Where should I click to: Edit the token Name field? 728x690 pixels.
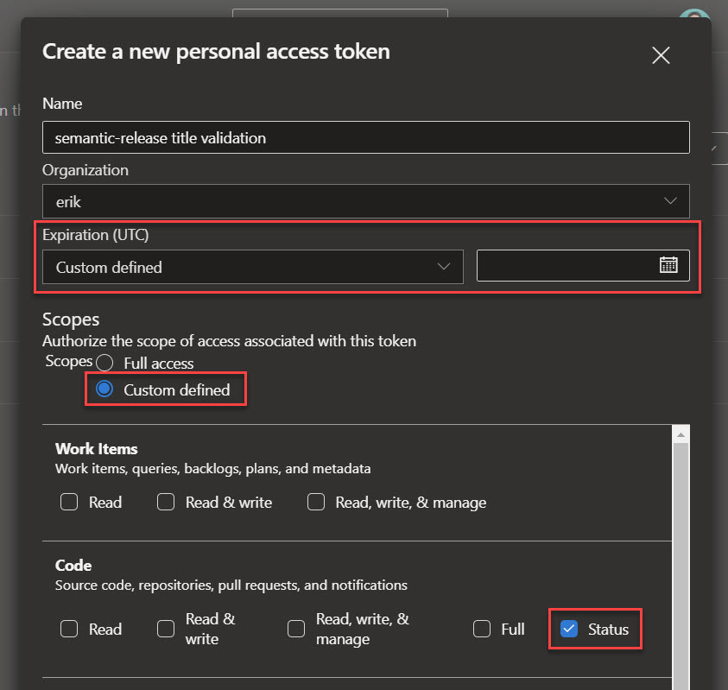[x=366, y=137]
